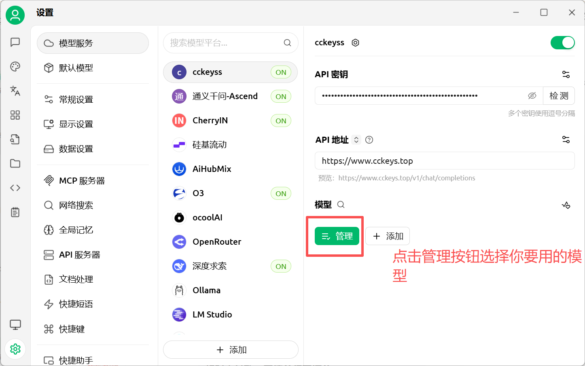Click the ON badge next to 深度求索

280,266
